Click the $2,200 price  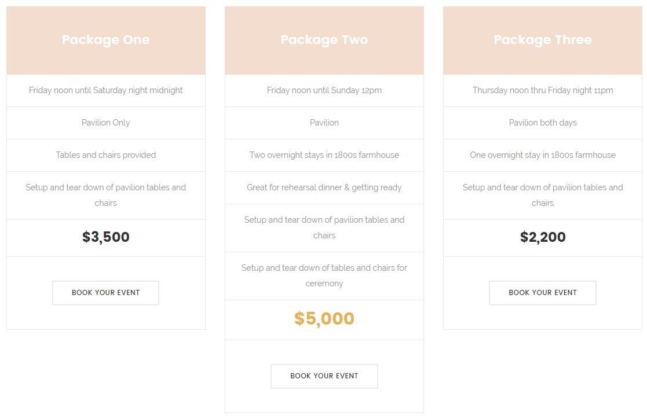pos(543,237)
